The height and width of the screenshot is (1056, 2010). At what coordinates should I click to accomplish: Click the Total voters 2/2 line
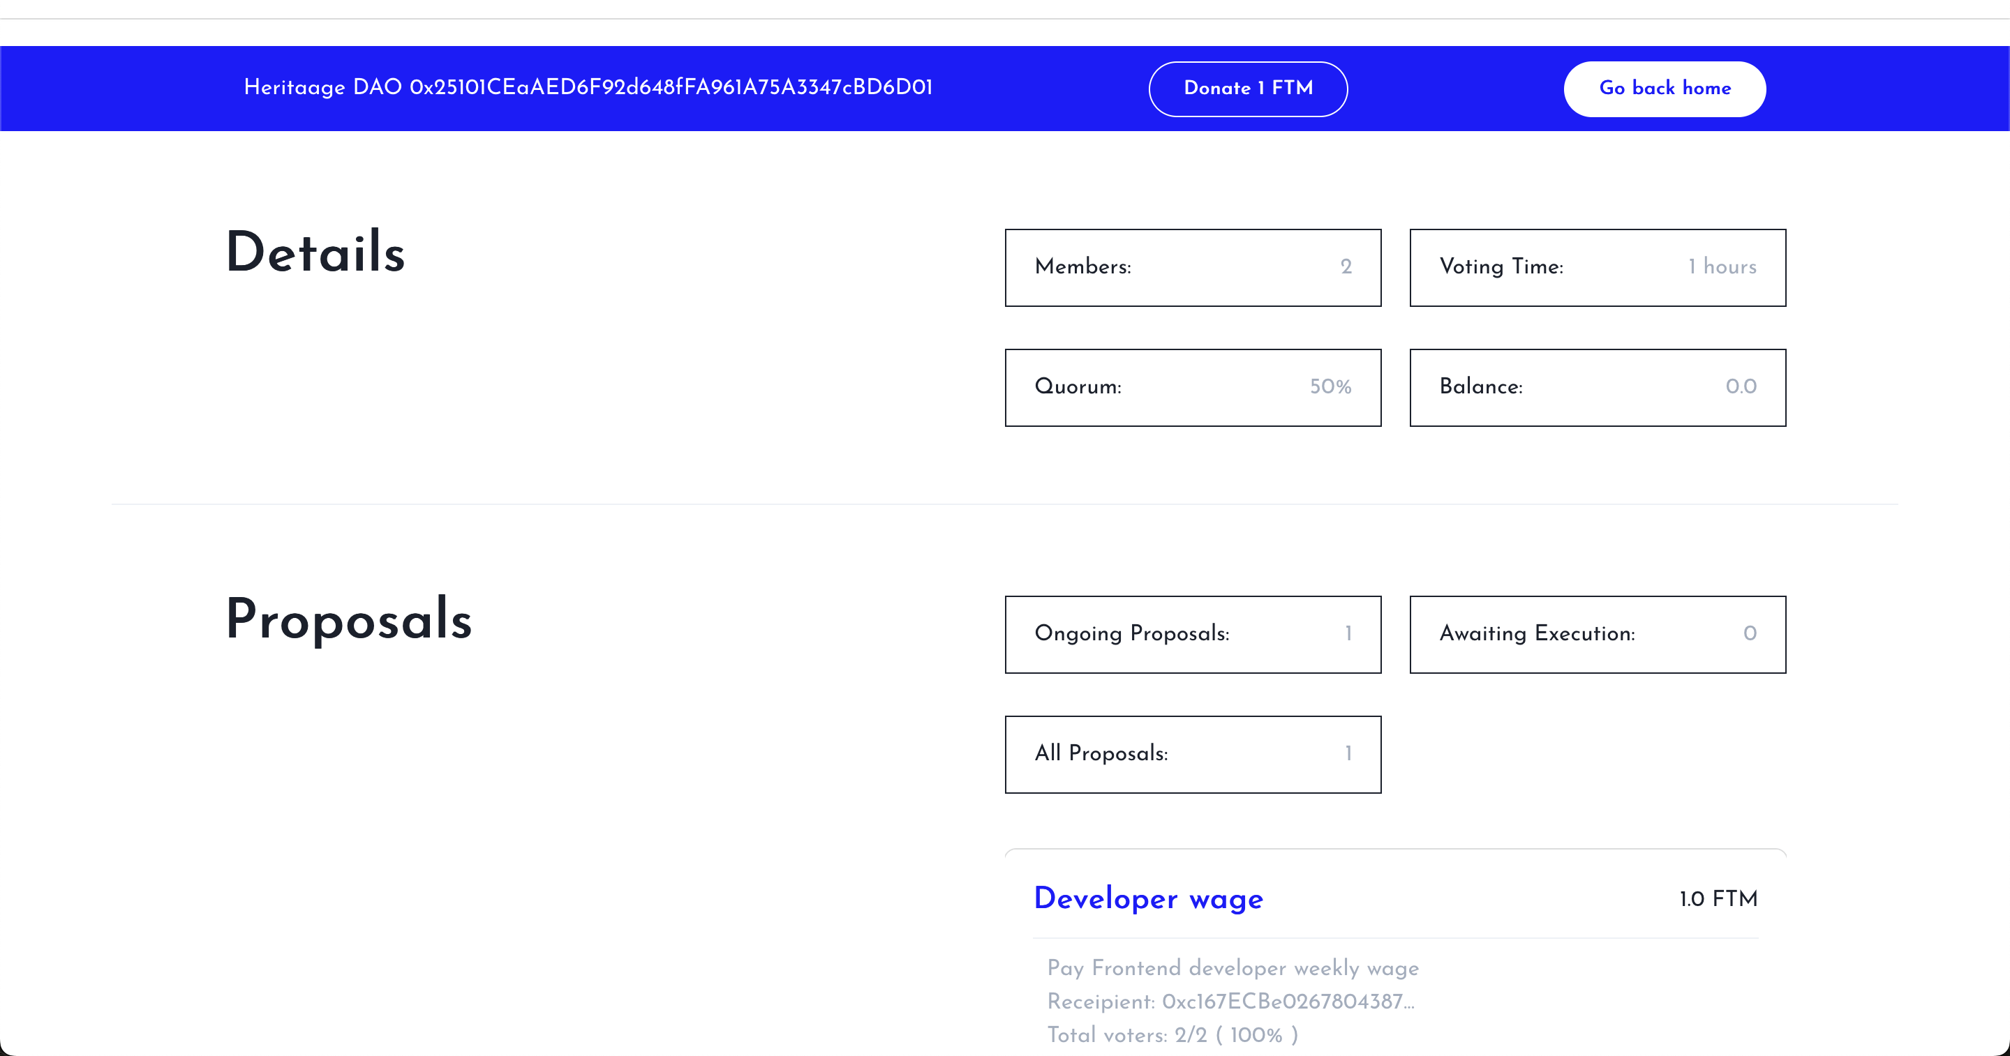(1172, 1035)
